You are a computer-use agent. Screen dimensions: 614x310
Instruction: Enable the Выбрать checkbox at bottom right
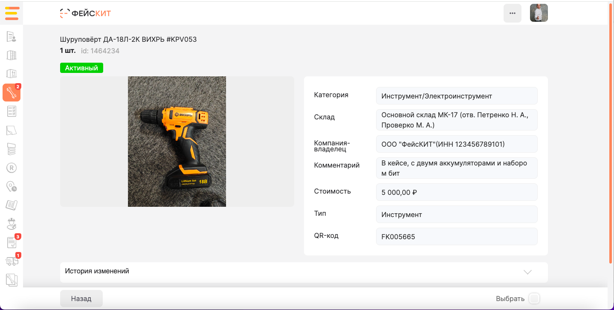coord(534,298)
